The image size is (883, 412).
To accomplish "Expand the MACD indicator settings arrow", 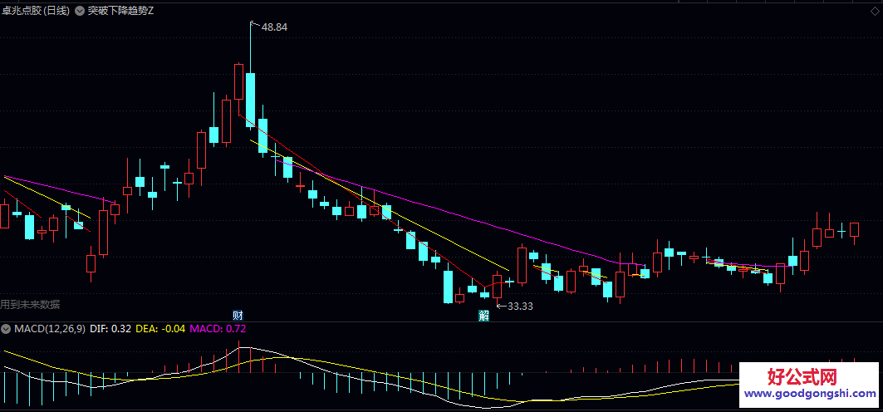I will click(7, 329).
